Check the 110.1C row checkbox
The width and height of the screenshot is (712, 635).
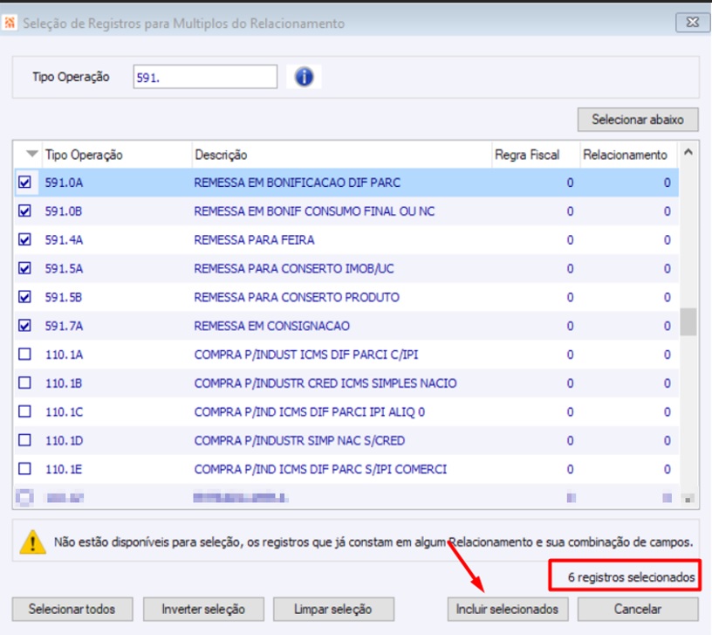pyautogui.click(x=24, y=411)
